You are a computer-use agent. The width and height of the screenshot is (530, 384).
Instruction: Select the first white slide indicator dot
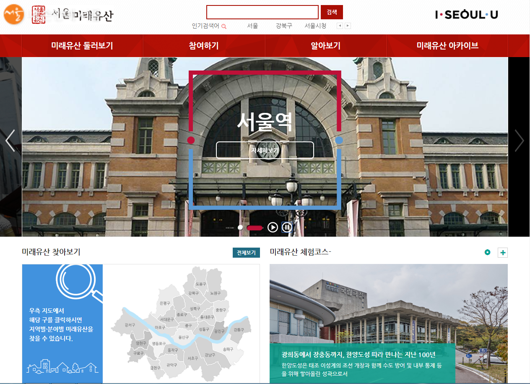[x=240, y=227]
